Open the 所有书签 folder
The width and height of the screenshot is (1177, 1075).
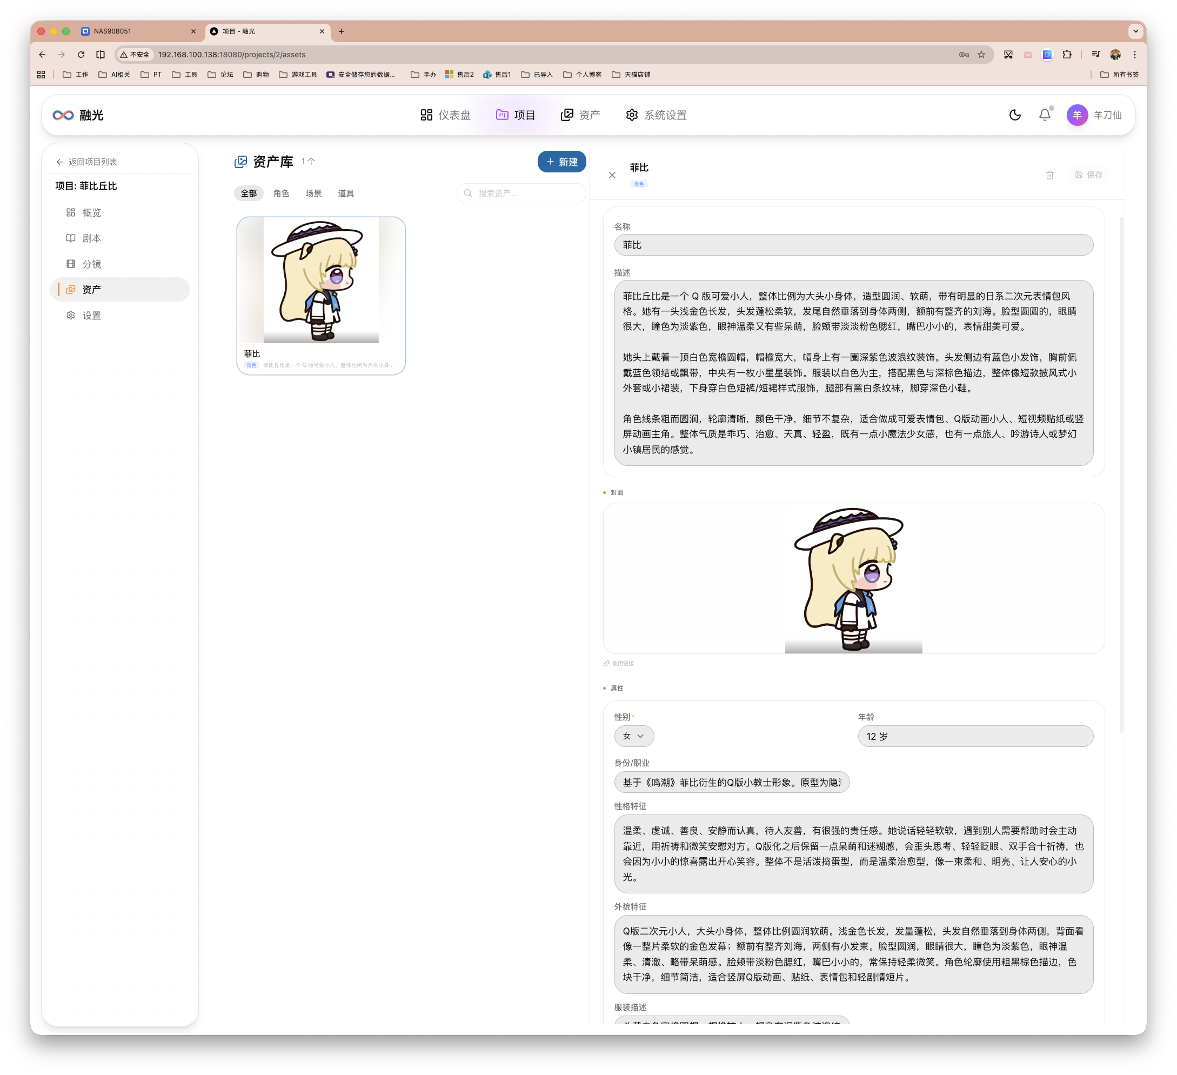pyautogui.click(x=1119, y=74)
